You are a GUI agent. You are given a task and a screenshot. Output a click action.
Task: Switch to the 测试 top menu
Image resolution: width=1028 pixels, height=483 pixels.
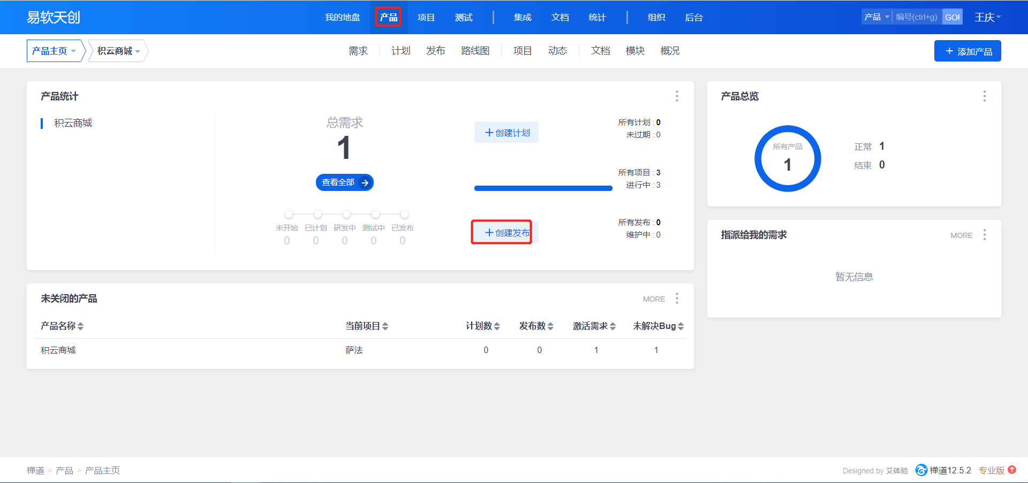[x=463, y=17]
